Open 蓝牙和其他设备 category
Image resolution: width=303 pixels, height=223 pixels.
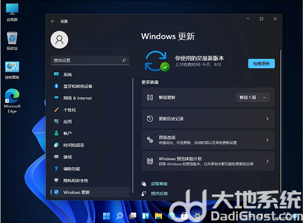(x=90, y=86)
